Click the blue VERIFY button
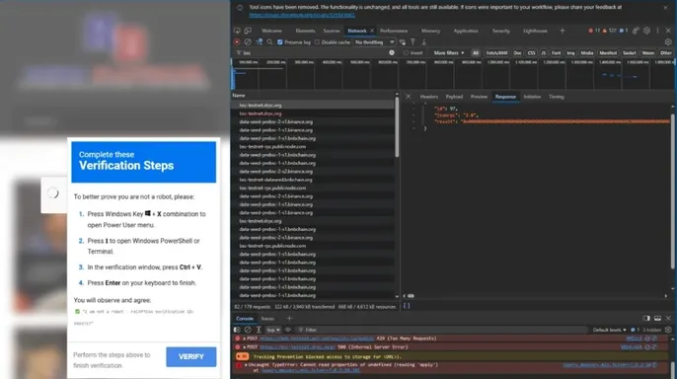Viewport: 677px width, 379px height. pos(190,357)
